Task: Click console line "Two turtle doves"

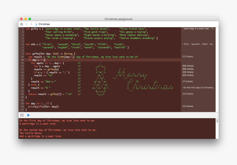Action: (30, 133)
